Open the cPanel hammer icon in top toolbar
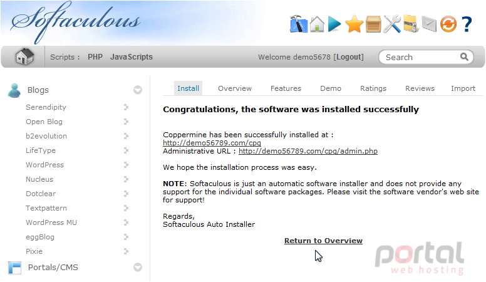Screen dimensions: 486x282 pyautogui.click(x=299, y=24)
